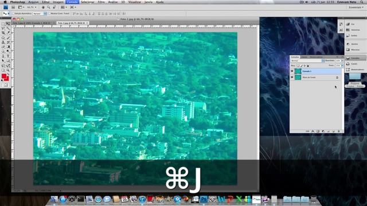Toggle the show transform controls checkbox
The width and height of the screenshot is (367, 206).
[50, 14]
